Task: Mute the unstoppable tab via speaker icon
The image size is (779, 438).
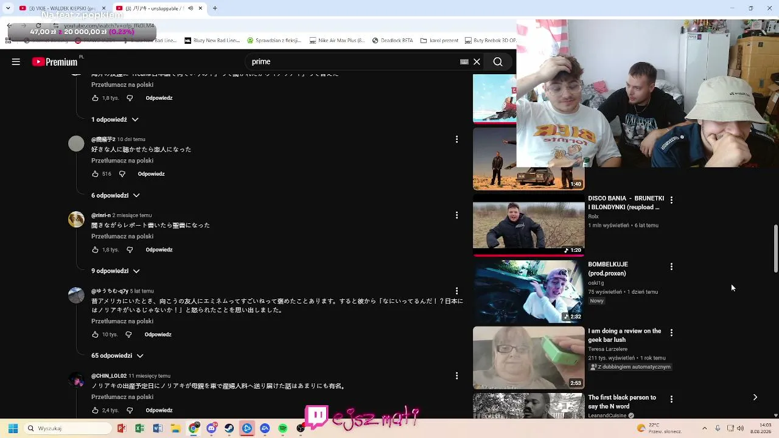Action: (x=190, y=9)
